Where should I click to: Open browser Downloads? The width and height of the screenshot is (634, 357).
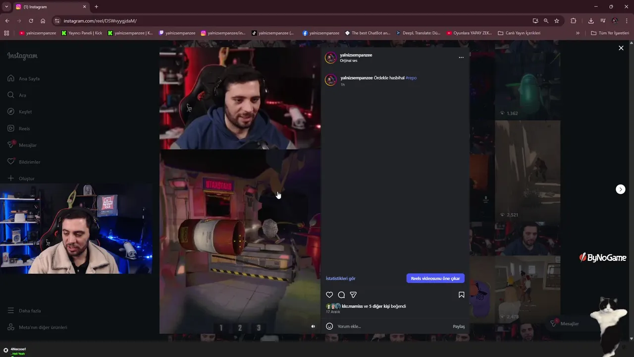[591, 21]
